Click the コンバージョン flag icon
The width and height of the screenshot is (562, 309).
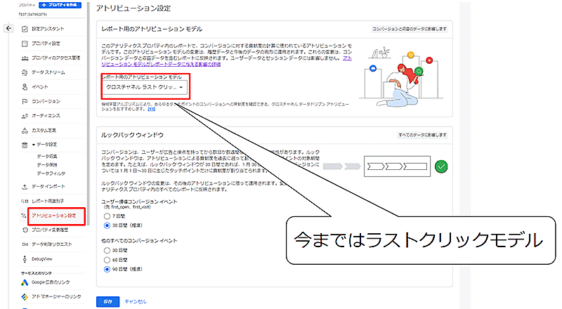coord(25,101)
